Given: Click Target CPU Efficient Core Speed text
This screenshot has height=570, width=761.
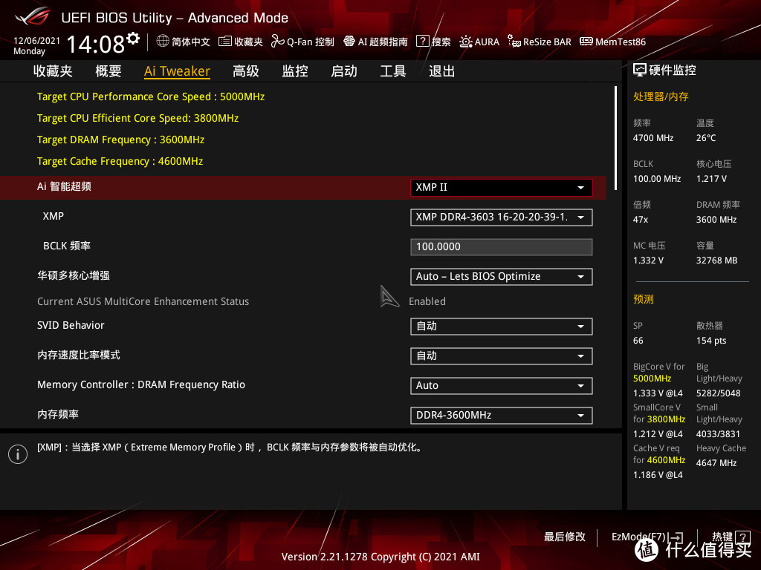Looking at the screenshot, I should (137, 118).
